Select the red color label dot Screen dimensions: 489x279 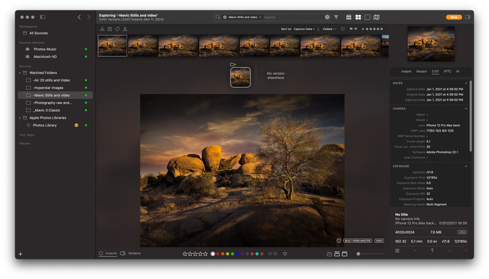coord(218,253)
